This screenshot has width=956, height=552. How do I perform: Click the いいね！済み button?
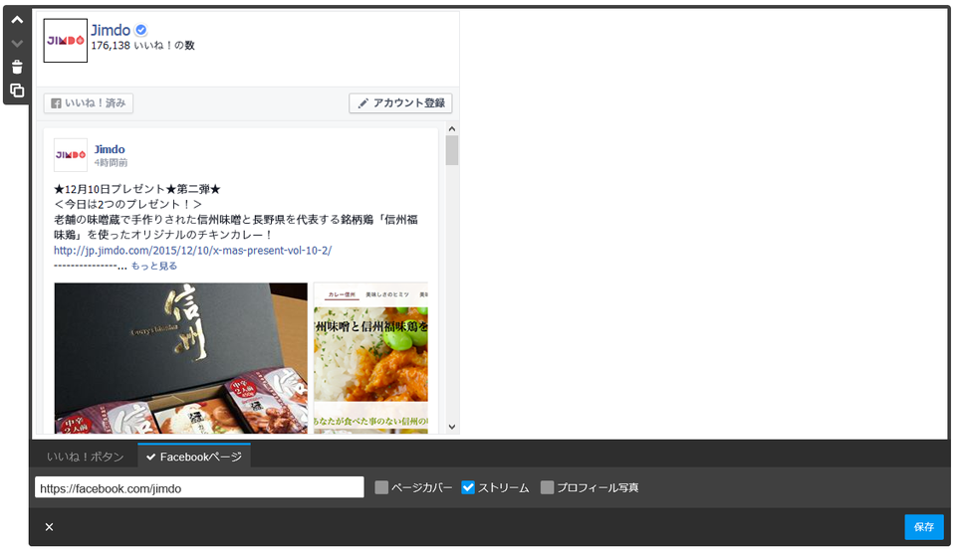(x=89, y=103)
